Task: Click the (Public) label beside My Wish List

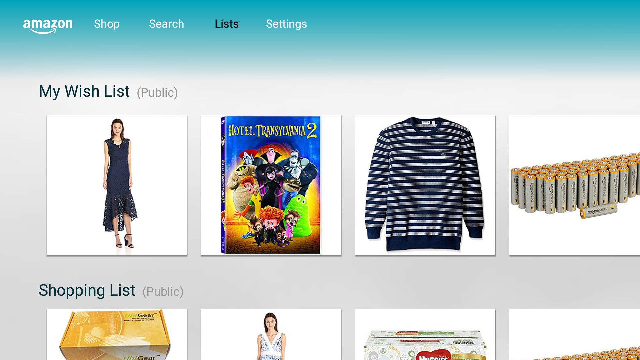Action: (x=157, y=93)
